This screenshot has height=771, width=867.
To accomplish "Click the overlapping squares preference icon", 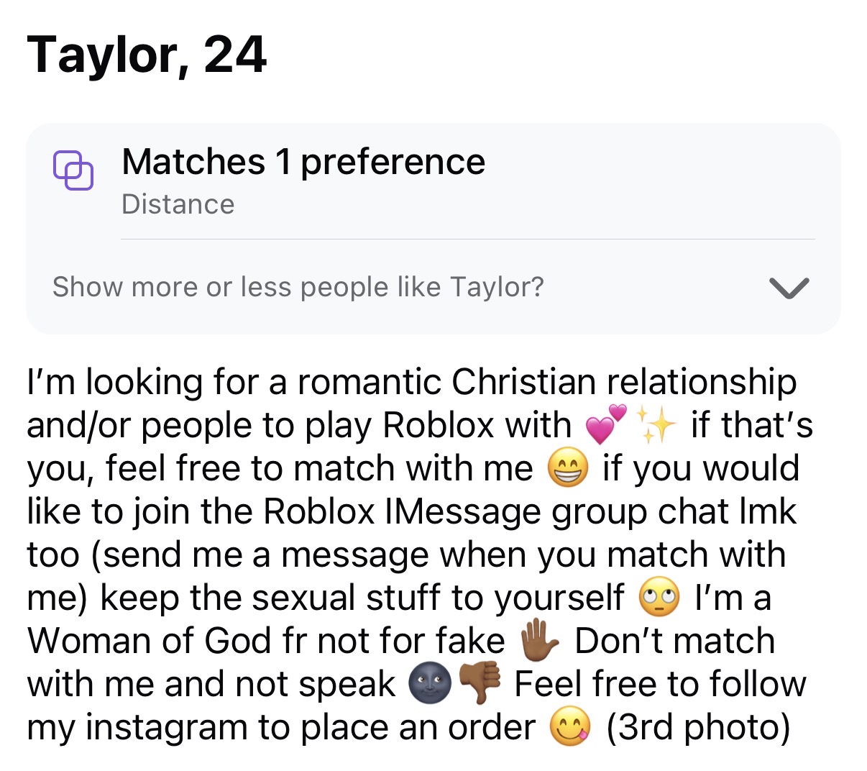I will [x=73, y=171].
